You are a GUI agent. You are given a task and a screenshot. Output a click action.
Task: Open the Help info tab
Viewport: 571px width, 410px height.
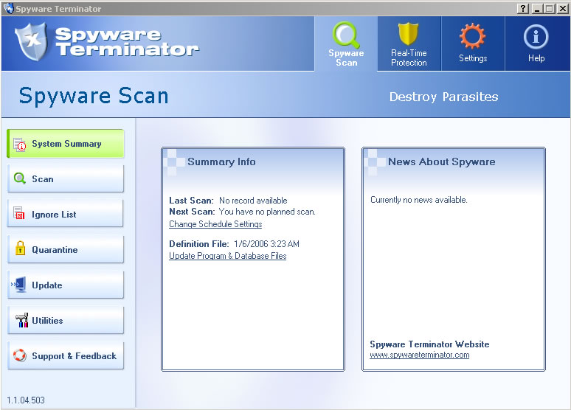pyautogui.click(x=536, y=44)
